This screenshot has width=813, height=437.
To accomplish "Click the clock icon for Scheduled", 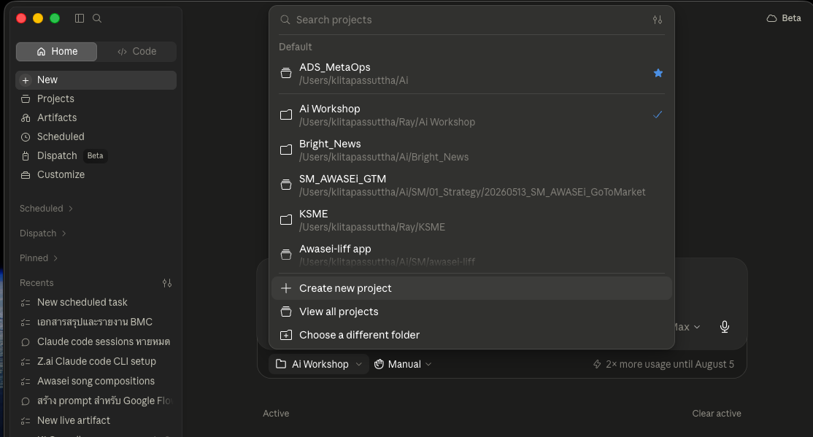I will [x=26, y=137].
